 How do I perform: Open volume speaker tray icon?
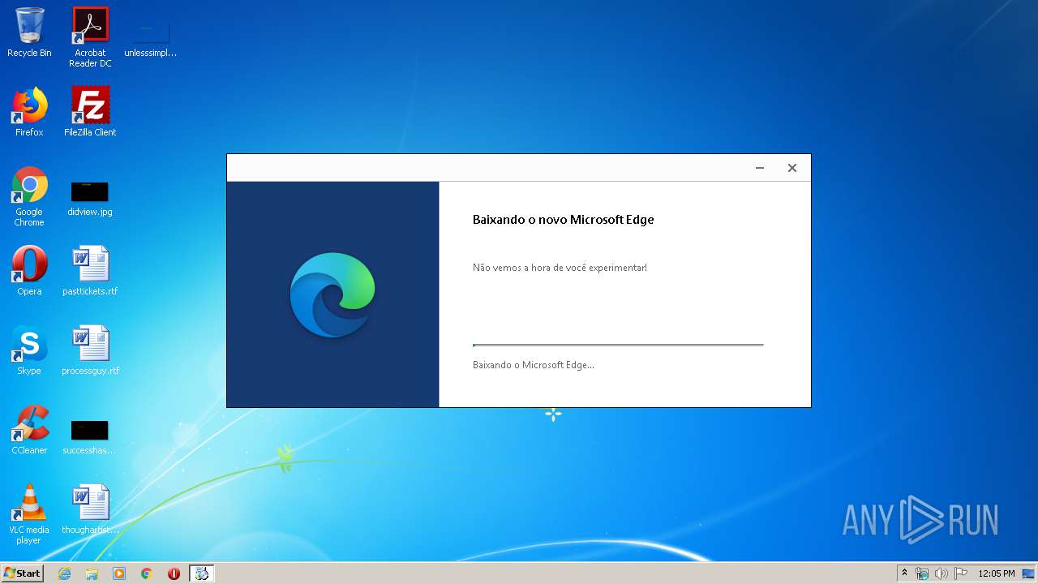[941, 573]
